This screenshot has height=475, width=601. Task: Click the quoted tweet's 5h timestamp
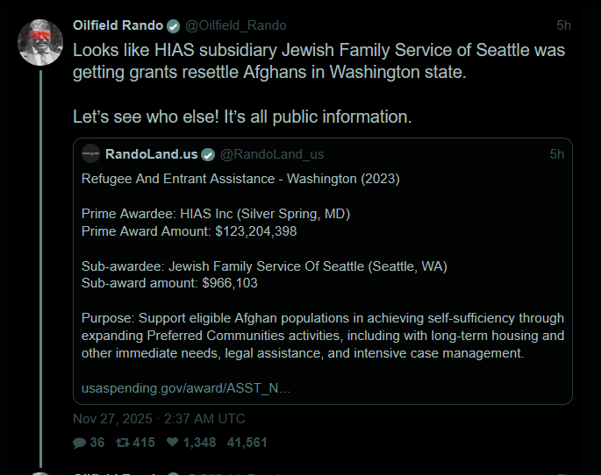(x=556, y=154)
